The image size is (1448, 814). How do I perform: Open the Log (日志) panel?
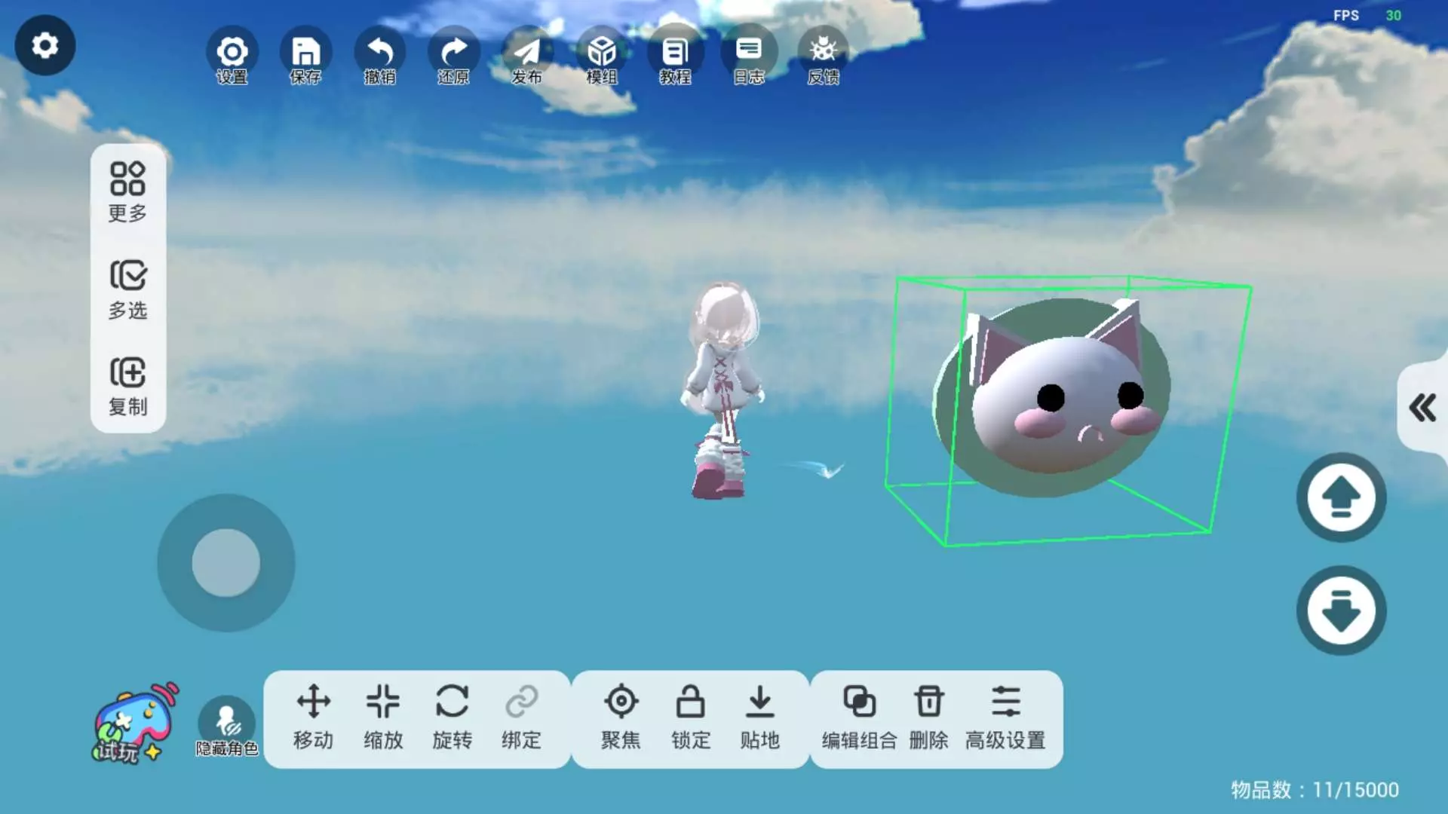coord(749,59)
